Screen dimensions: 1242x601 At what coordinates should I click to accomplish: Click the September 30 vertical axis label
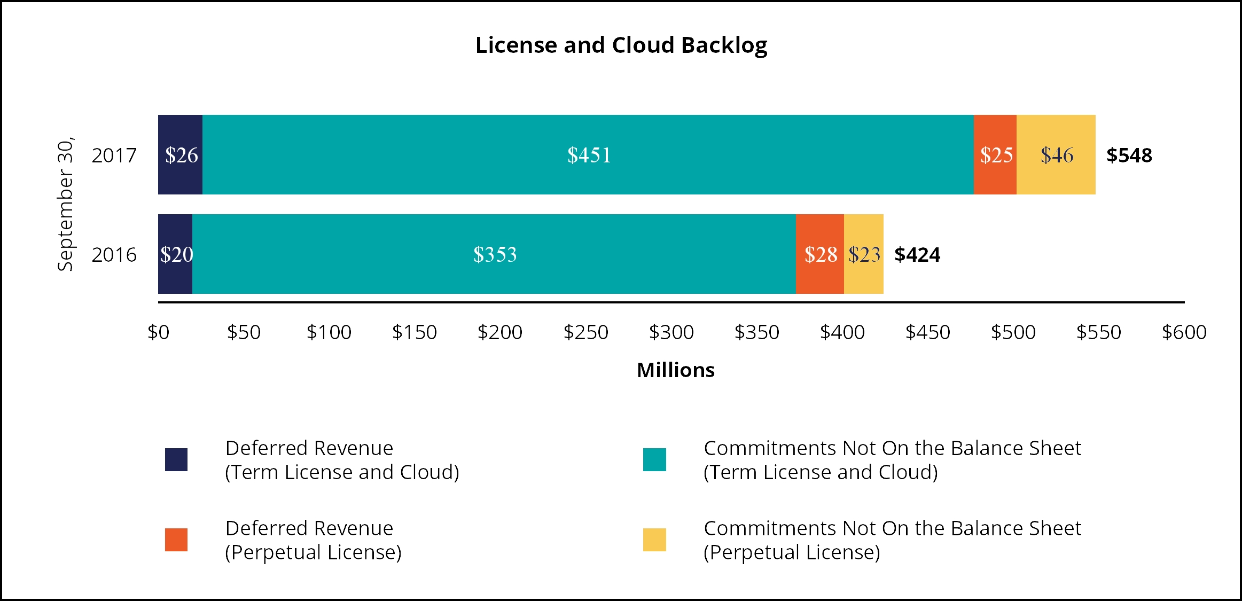point(65,205)
